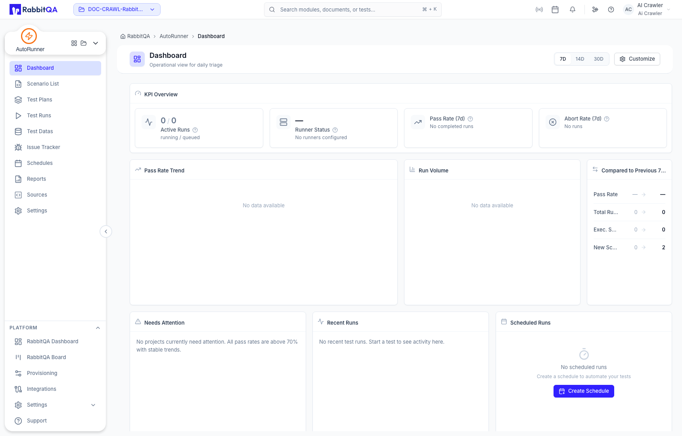Open Scenario List in the sidebar

[55, 84]
